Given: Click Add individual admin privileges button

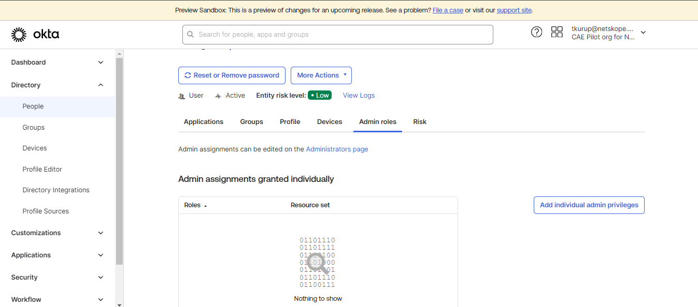Looking at the screenshot, I should (x=589, y=205).
